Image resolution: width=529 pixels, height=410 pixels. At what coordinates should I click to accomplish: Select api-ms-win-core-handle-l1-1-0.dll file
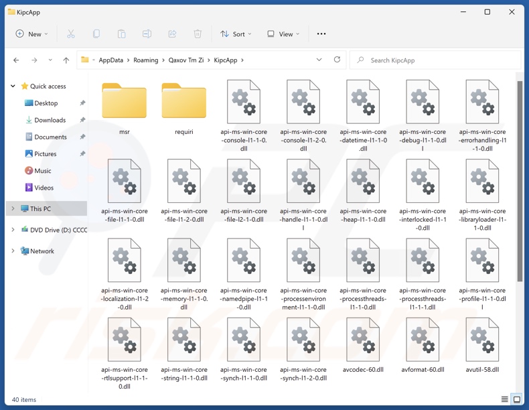coord(303,195)
